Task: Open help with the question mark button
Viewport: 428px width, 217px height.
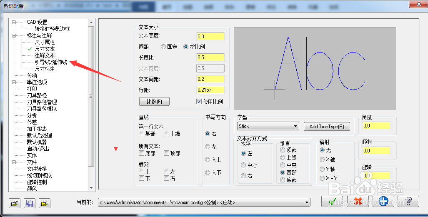Action: click(x=408, y=202)
